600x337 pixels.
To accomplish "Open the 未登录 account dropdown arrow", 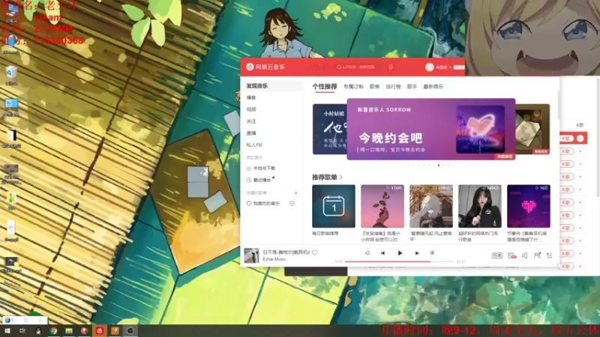I will tap(450, 67).
